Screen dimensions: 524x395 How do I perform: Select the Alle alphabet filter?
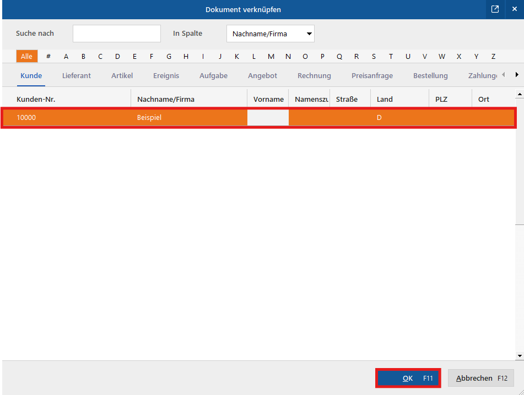(27, 56)
